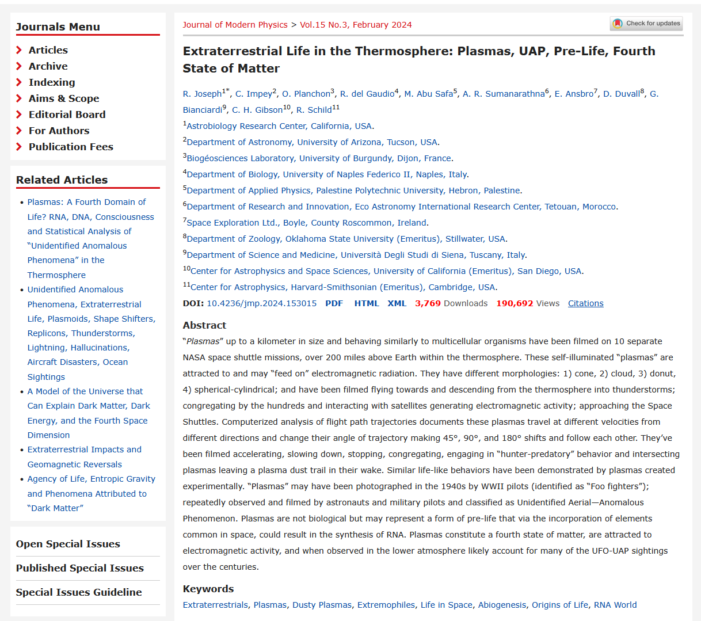Open related article A Model of the Universe

click(x=89, y=413)
